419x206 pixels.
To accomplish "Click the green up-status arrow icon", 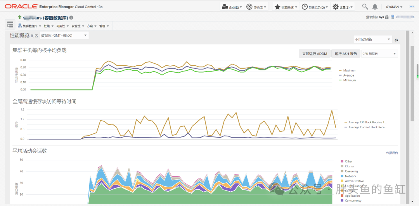I will point(19,17).
